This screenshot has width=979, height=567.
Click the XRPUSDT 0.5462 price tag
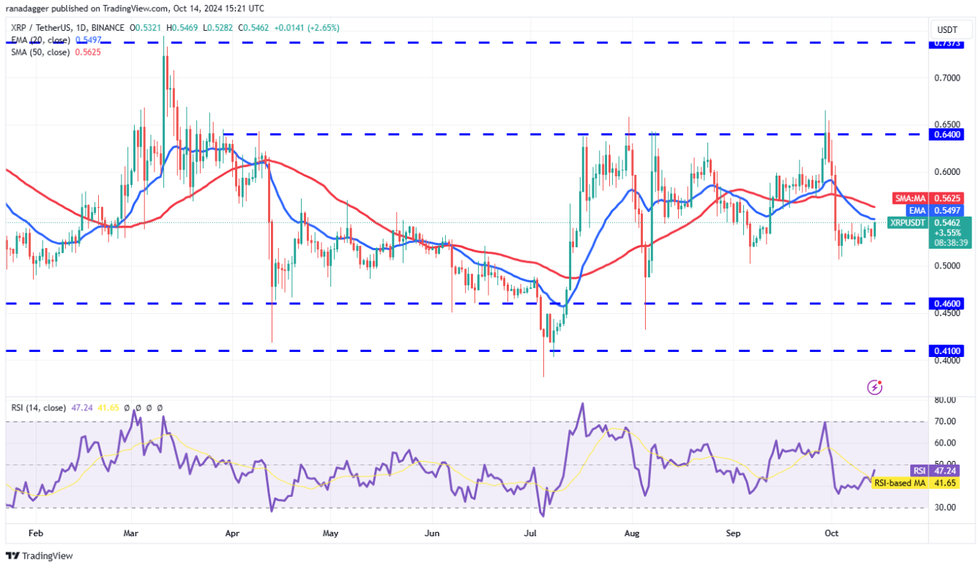[929, 222]
